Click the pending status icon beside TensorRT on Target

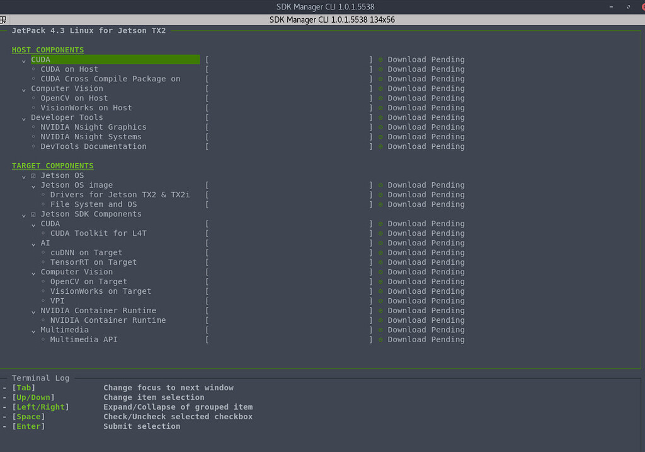380,262
